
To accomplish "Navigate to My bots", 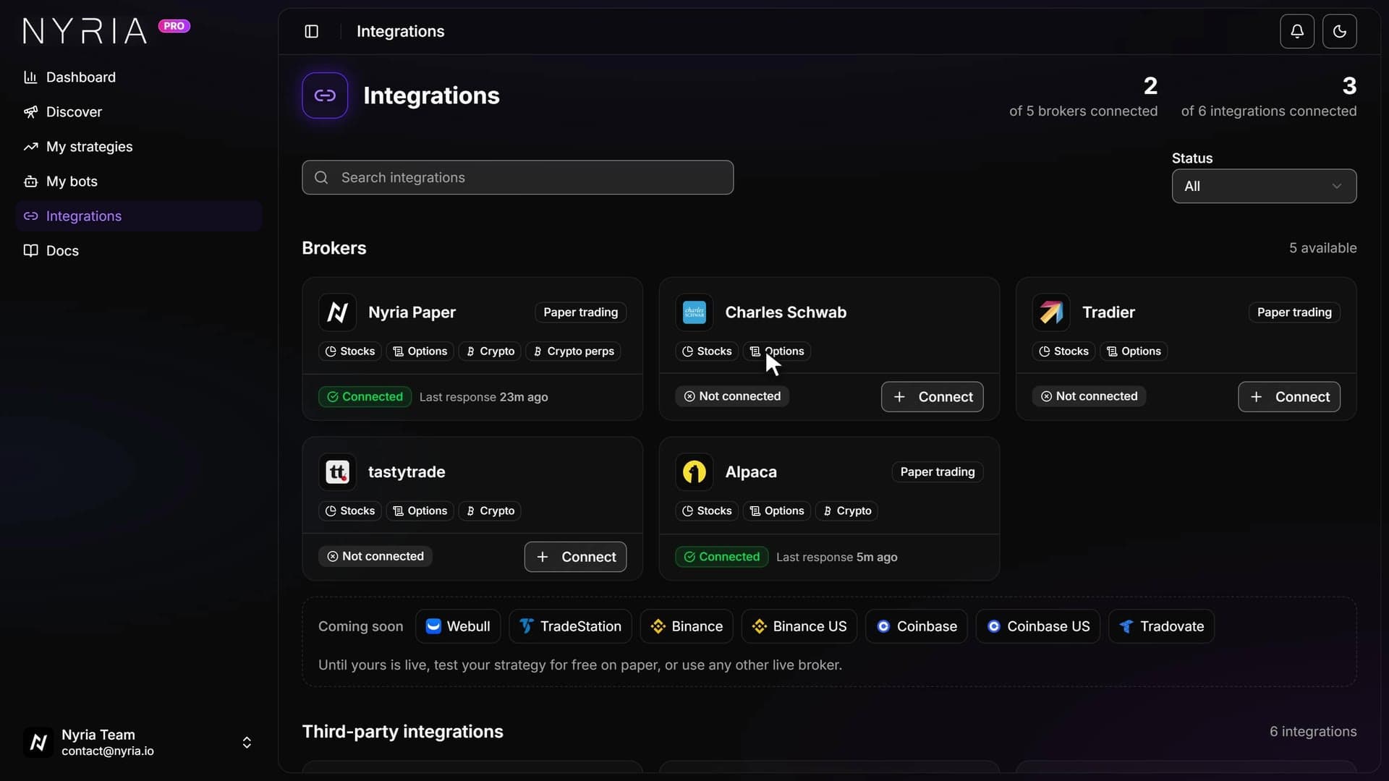I will pyautogui.click(x=139, y=182).
